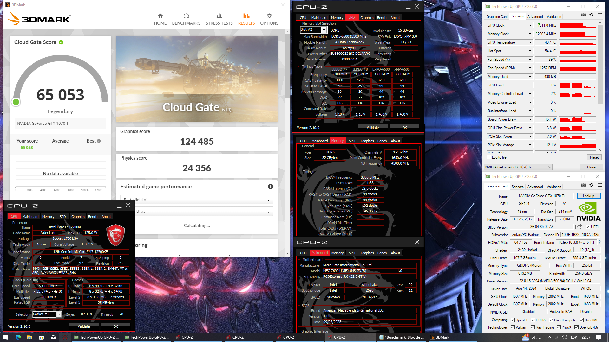
Task: Click info icon beside Estimated game performance
Action: 271,187
